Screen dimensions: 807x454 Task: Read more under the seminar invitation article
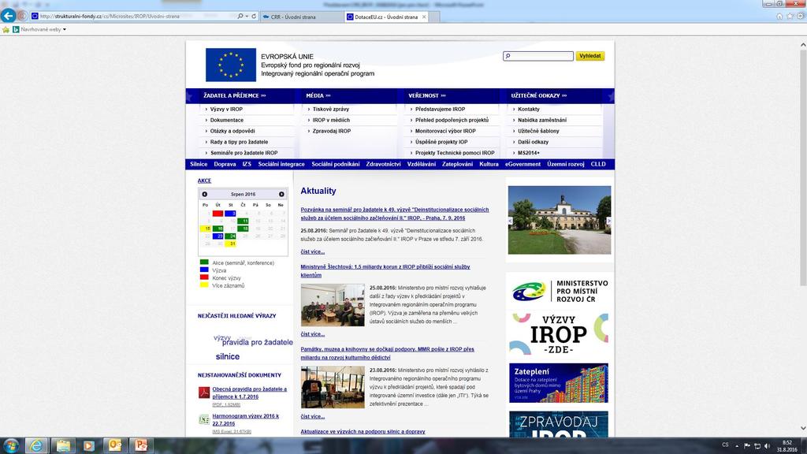[312, 251]
